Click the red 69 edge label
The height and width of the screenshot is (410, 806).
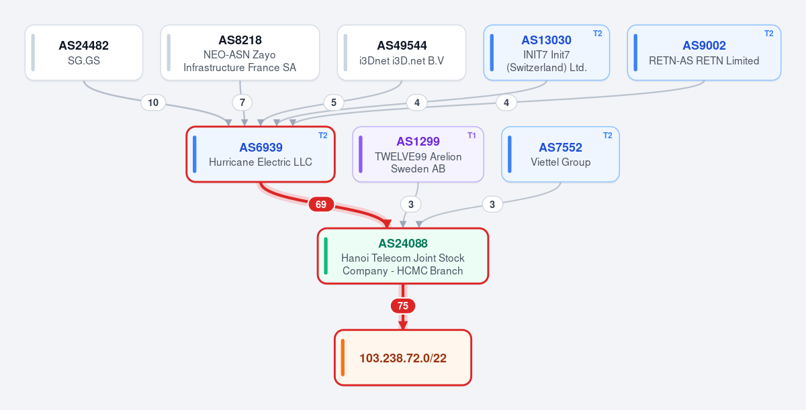(x=321, y=204)
